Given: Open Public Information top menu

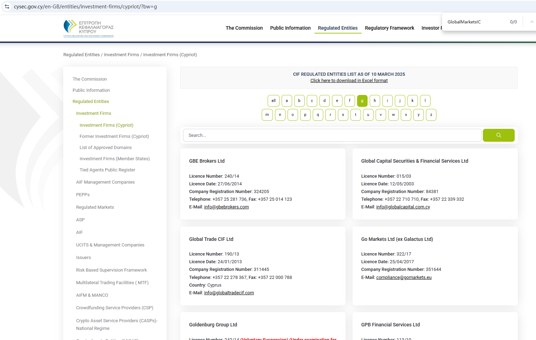Looking at the screenshot, I should point(290,28).
